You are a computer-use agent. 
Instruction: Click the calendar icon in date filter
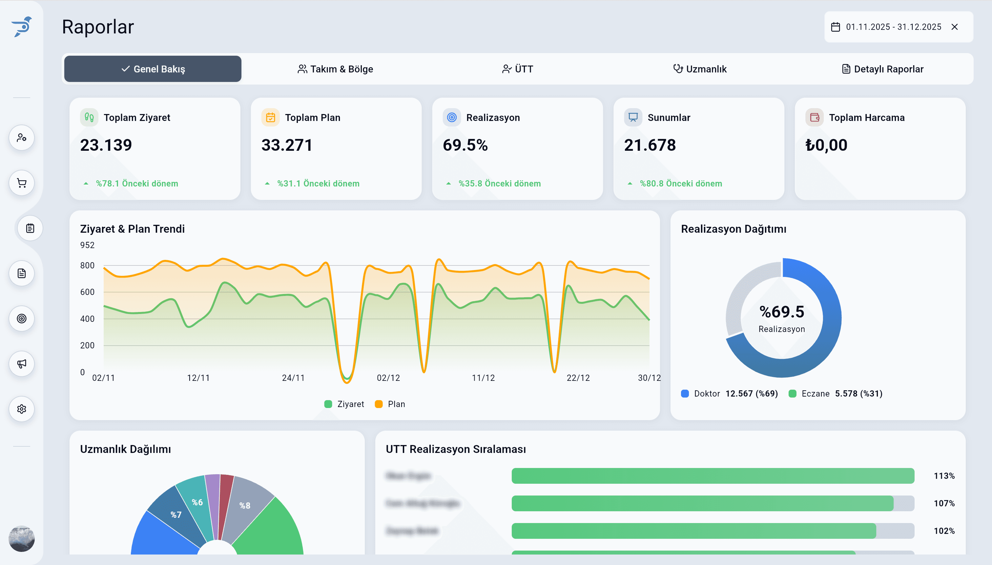pos(836,27)
